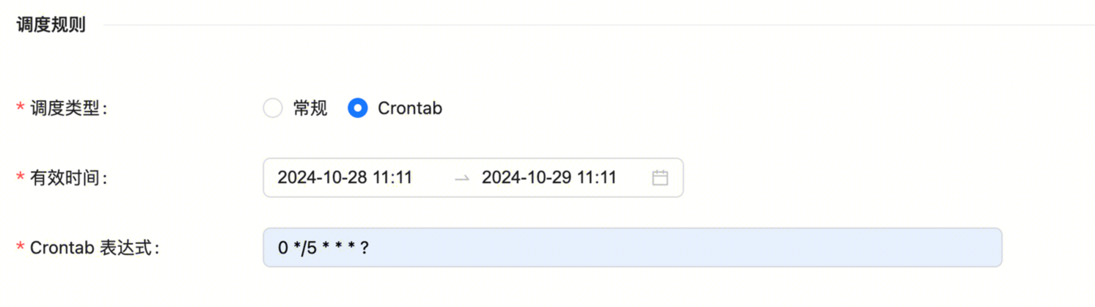Screen dimensions: 1095x307
Task: Click the red asterisk beside Crontab 表达式
Action: click(x=20, y=248)
